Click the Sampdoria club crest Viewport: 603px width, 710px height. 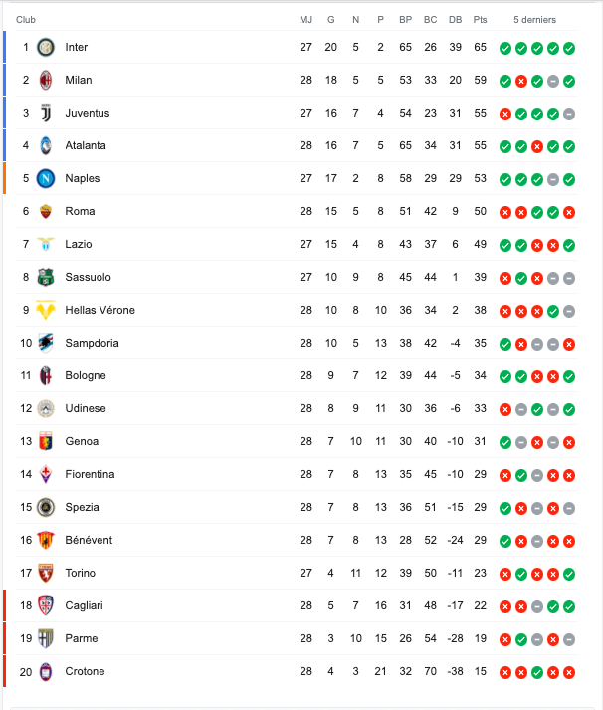(x=45, y=343)
